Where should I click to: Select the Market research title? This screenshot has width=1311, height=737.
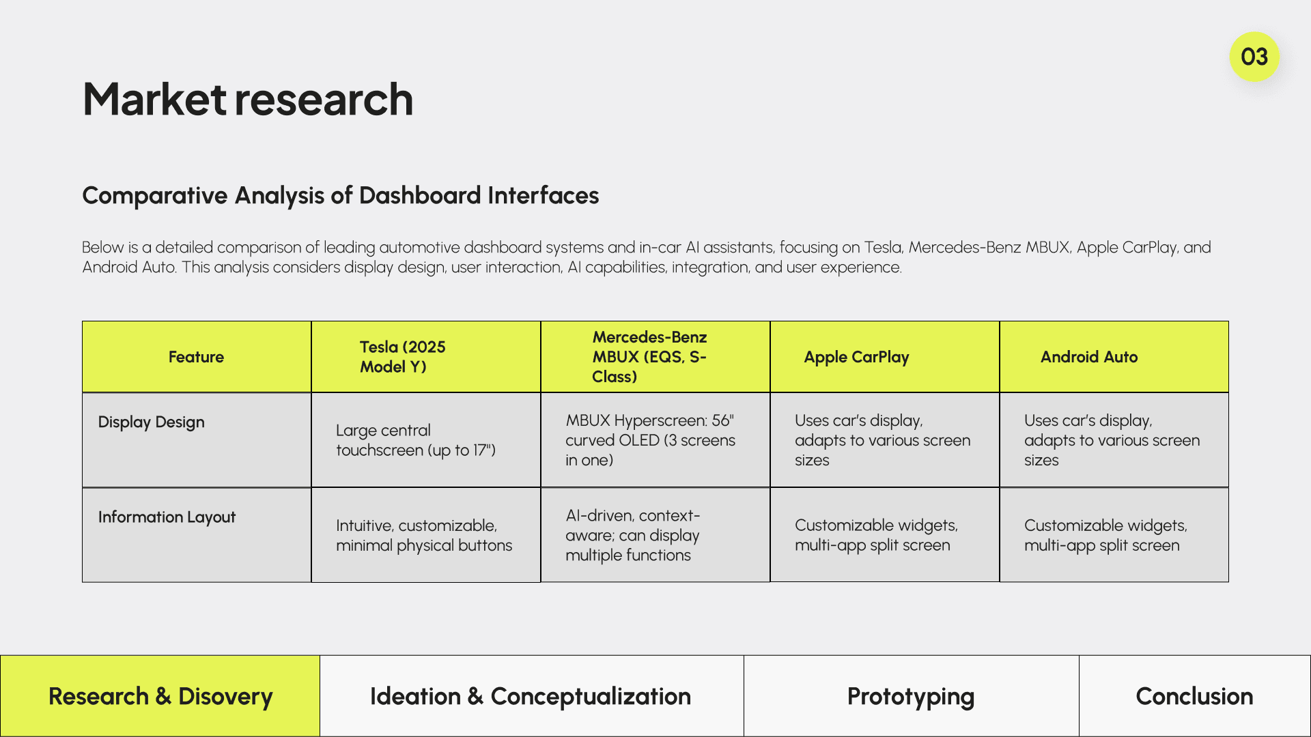click(x=248, y=100)
